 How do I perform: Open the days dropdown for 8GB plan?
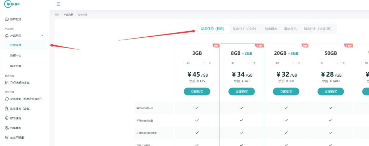click(x=239, y=63)
